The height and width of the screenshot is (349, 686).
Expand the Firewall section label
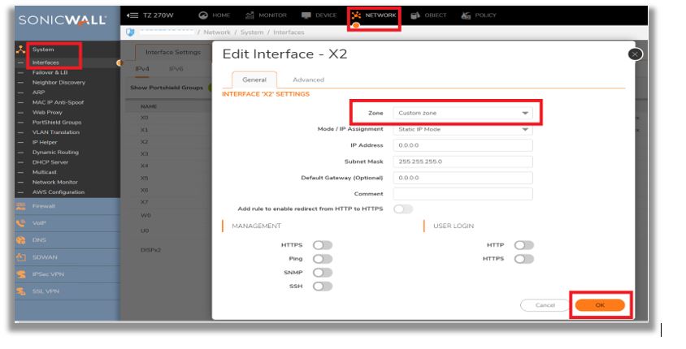pos(43,206)
